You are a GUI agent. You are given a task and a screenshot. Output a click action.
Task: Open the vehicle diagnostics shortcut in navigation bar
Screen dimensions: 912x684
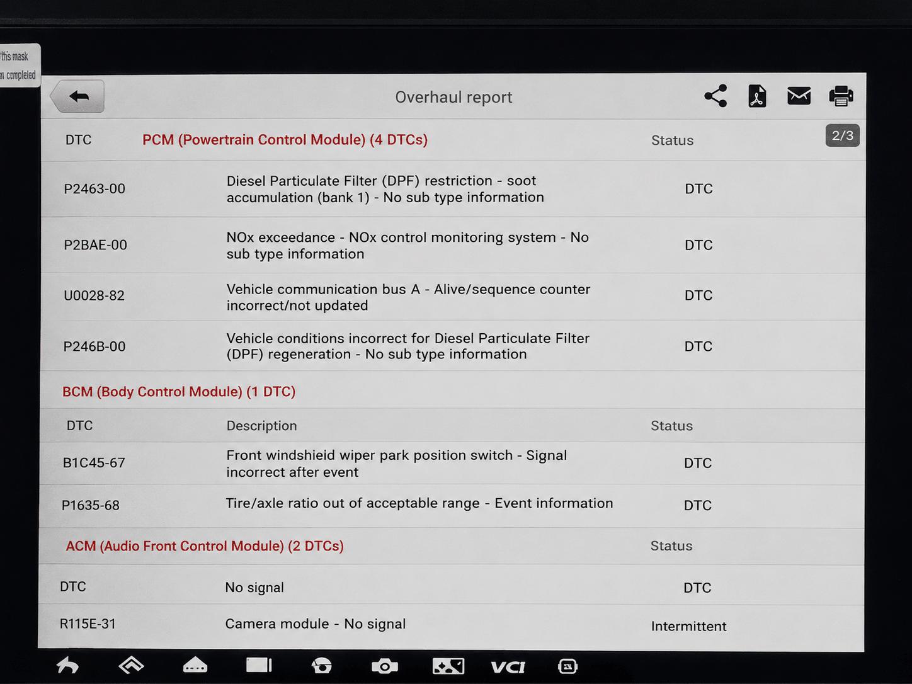coord(195,665)
